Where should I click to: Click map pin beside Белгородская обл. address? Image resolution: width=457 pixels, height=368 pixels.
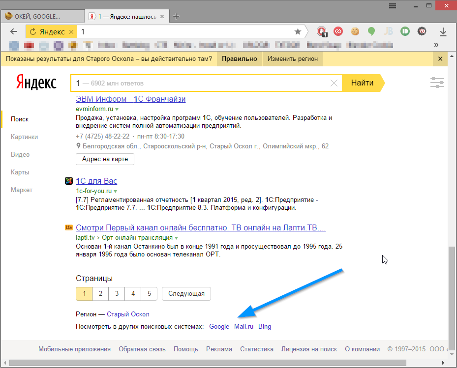click(x=78, y=146)
